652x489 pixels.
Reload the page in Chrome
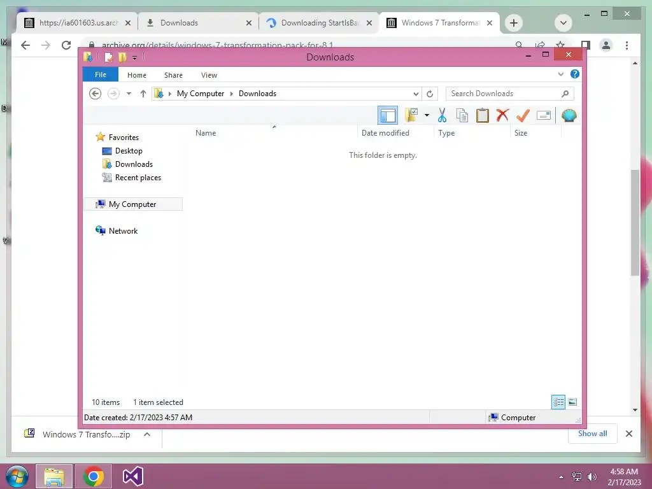click(x=66, y=45)
